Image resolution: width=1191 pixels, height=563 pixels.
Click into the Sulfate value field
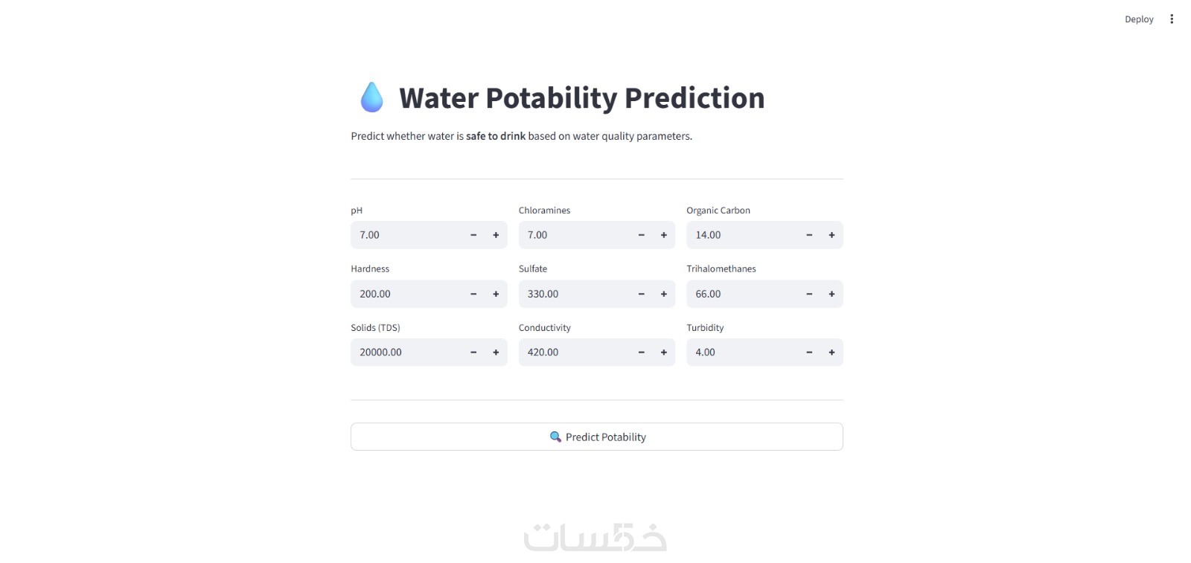573,294
